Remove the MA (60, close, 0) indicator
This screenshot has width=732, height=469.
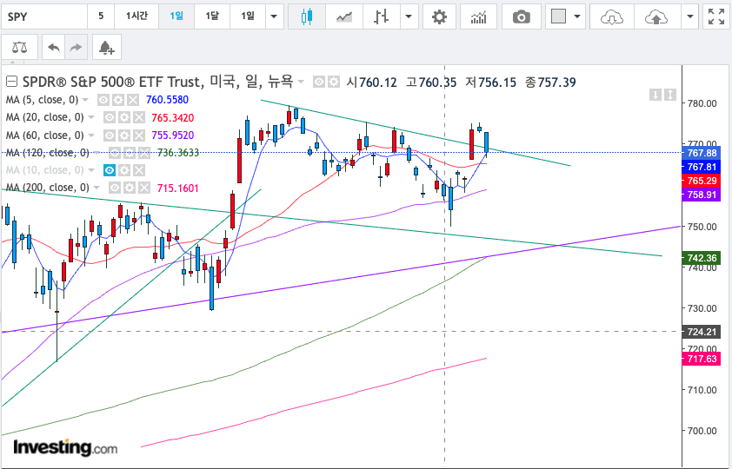click(x=138, y=135)
